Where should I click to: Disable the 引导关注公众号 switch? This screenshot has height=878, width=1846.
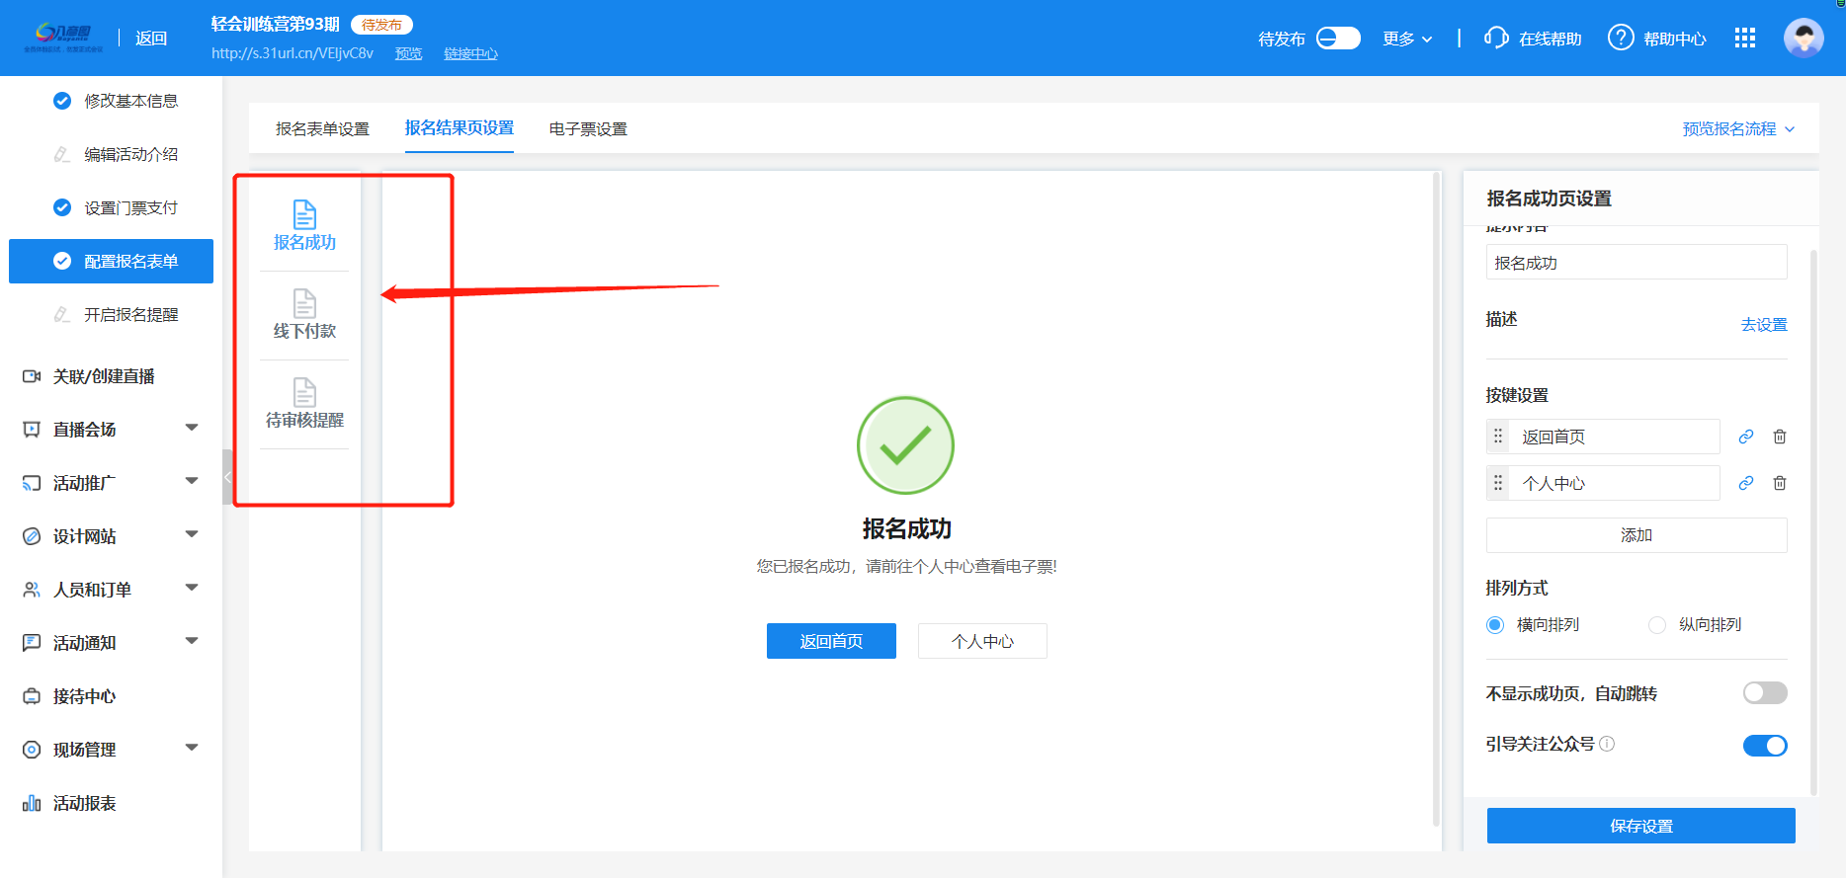pyautogui.click(x=1765, y=746)
